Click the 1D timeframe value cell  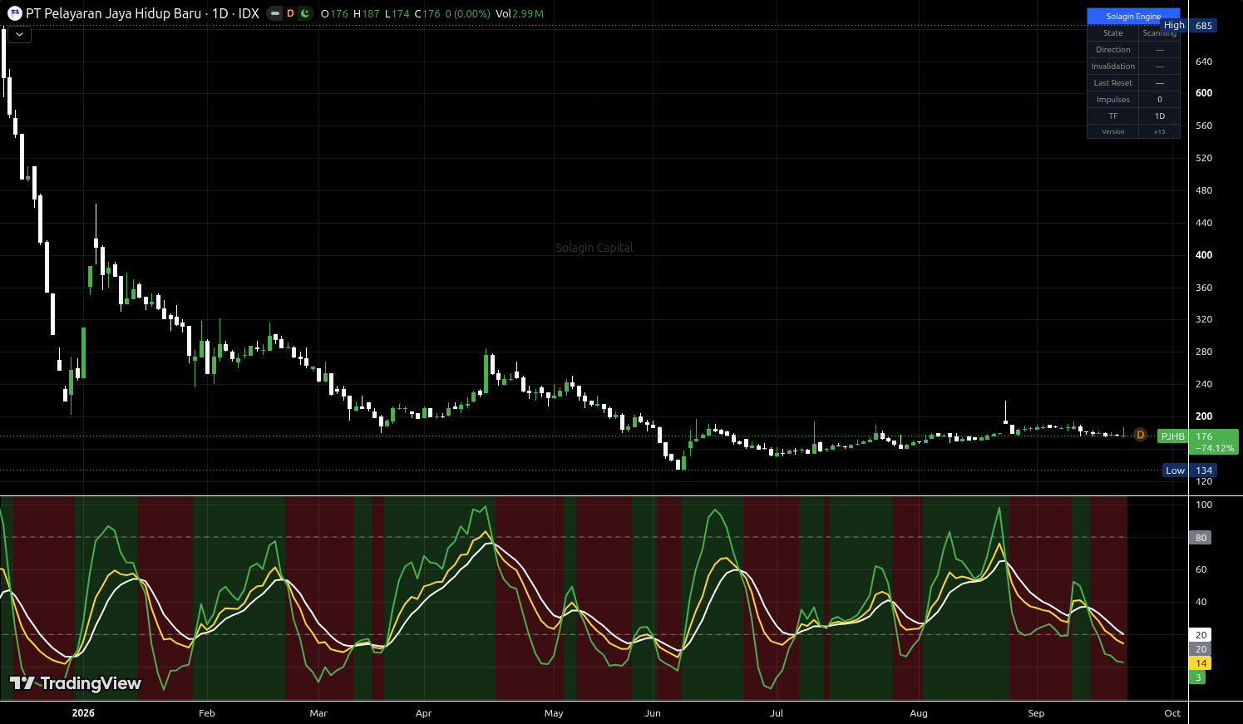[1159, 116]
